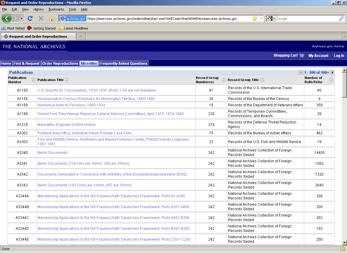Open Einwandererzentralstelle (EWZ) documents link
This screenshot has width=347, height=253.
click(112, 174)
